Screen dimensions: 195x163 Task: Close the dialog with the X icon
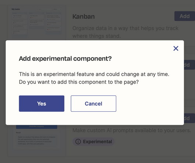pyautogui.click(x=176, y=48)
